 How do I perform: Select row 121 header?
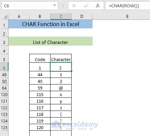point(4,101)
